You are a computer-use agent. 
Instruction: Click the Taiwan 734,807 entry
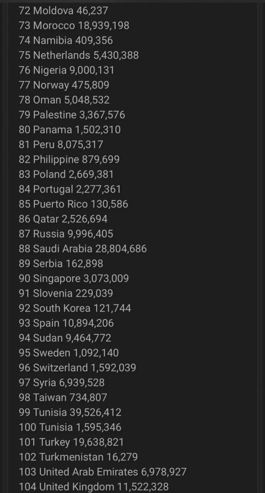point(63,398)
